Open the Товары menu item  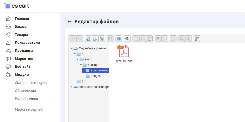pos(21,35)
